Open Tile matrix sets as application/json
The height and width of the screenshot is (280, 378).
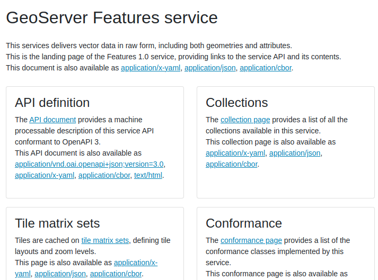click(60, 274)
